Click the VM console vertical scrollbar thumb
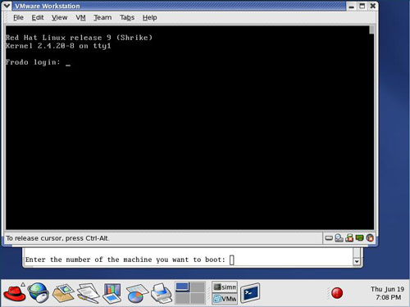Viewport: 410px width, 307px height. 371,29
